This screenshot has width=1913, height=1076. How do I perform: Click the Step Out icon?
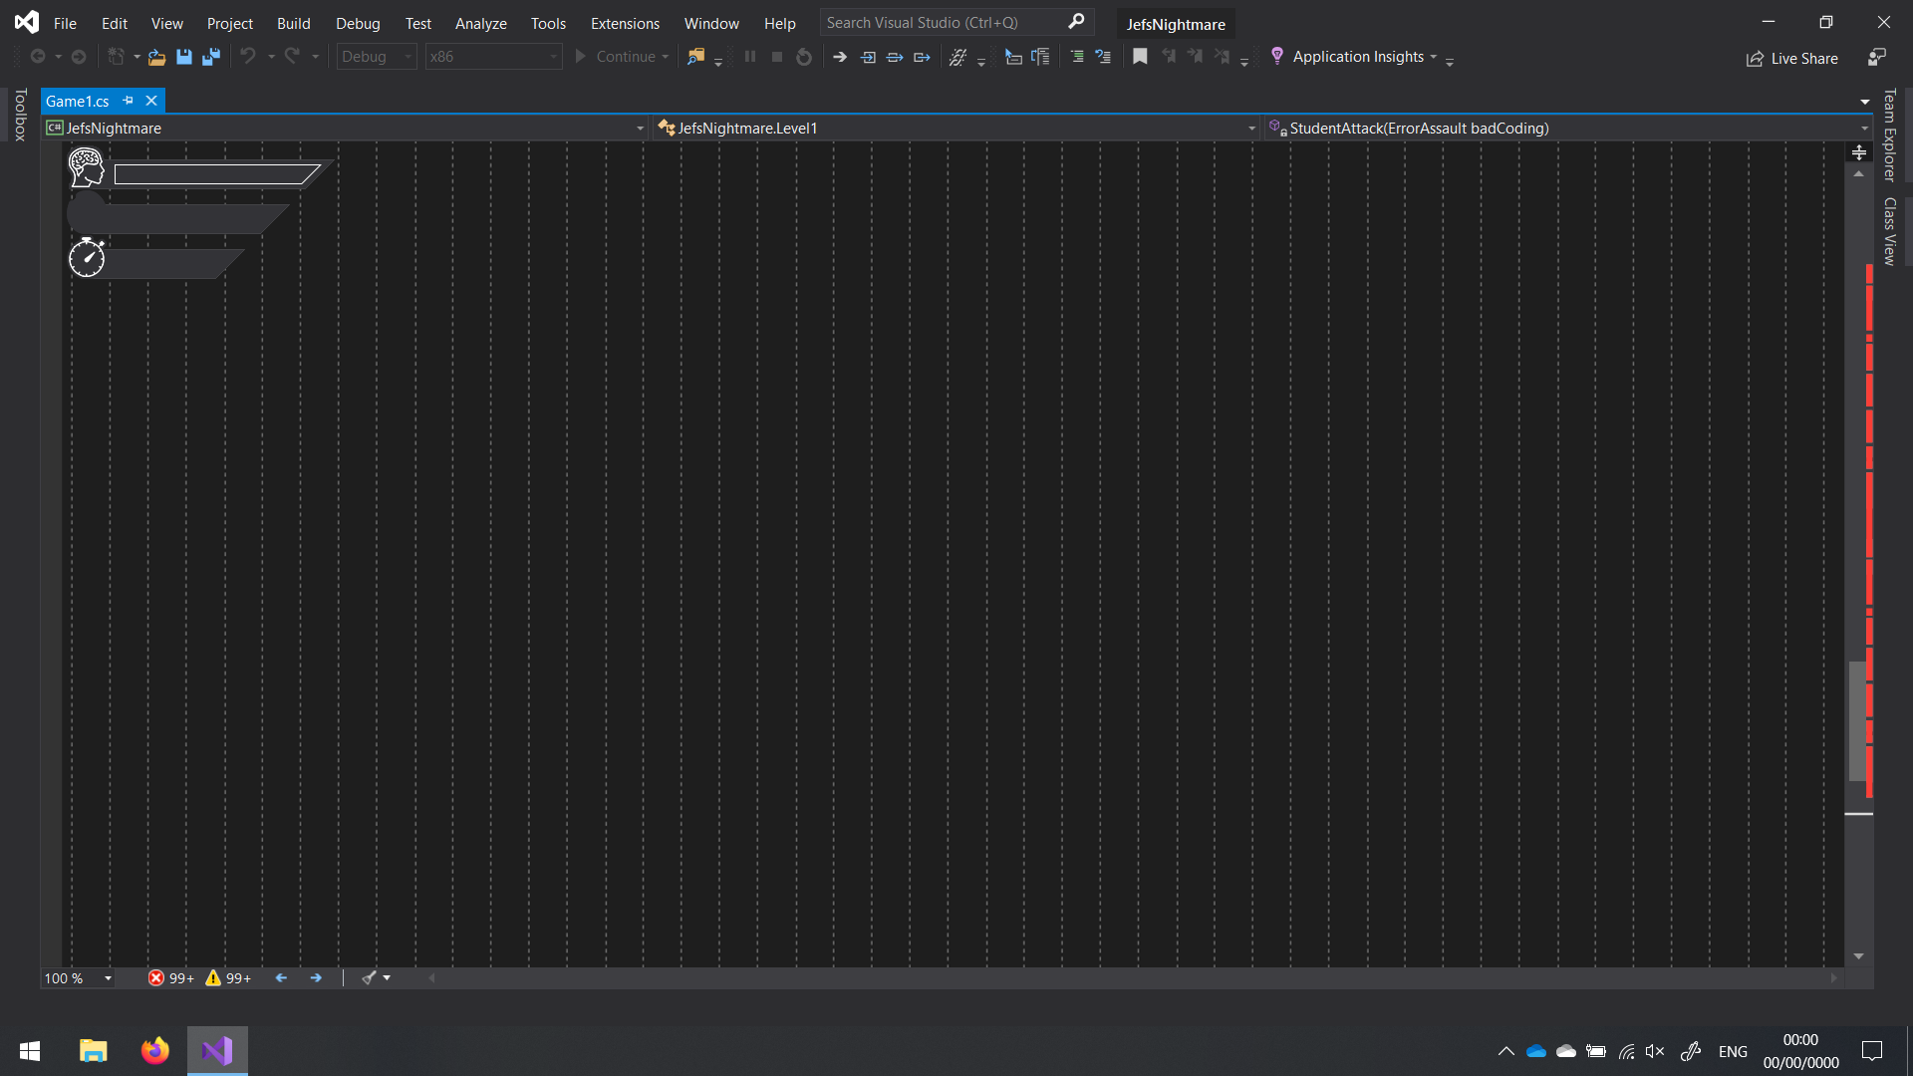[923, 57]
